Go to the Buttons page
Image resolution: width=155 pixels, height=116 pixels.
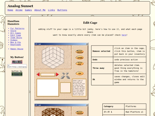62,10
